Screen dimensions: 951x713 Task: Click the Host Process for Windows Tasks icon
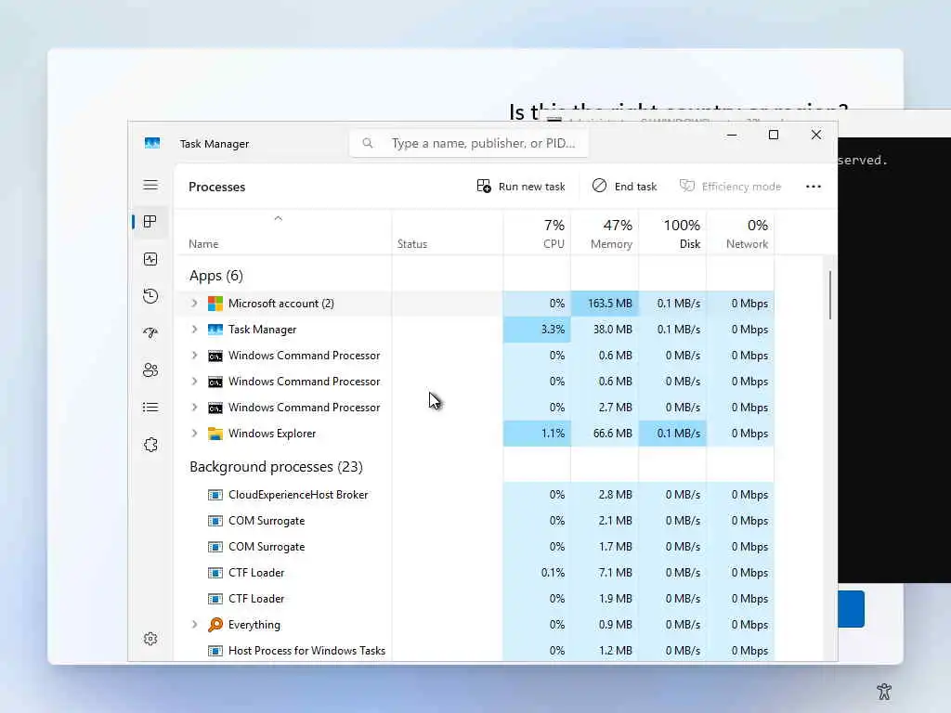pyautogui.click(x=215, y=651)
